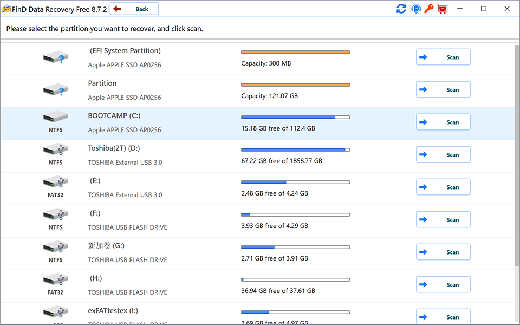Select the "(E:)" partition name
This screenshot has height=325, width=520.
tap(95, 181)
